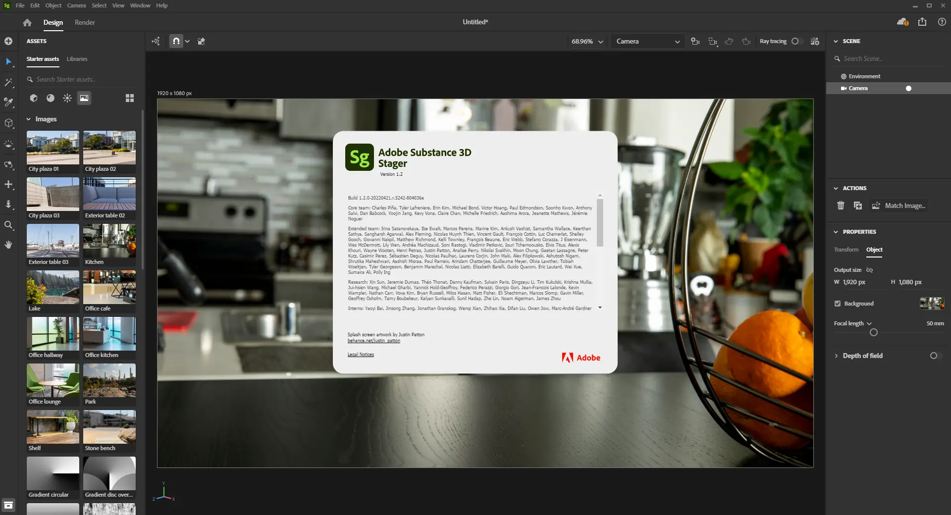The image size is (951, 515).
Task: Open the File menu
Action: coord(20,5)
